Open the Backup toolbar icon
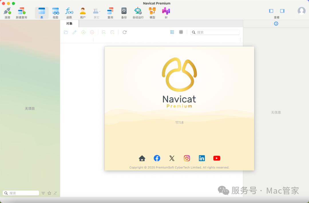309x203 pixels. click(x=124, y=11)
